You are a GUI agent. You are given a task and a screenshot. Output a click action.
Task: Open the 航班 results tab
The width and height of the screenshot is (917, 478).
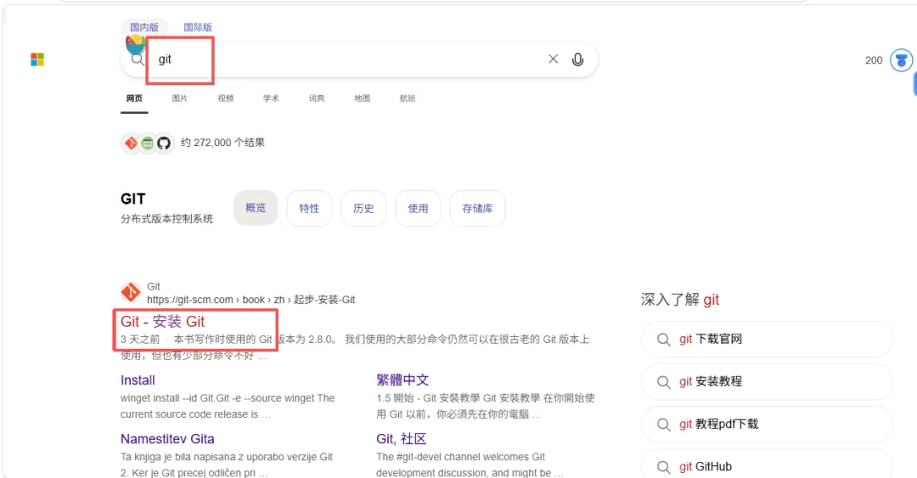pyautogui.click(x=408, y=98)
